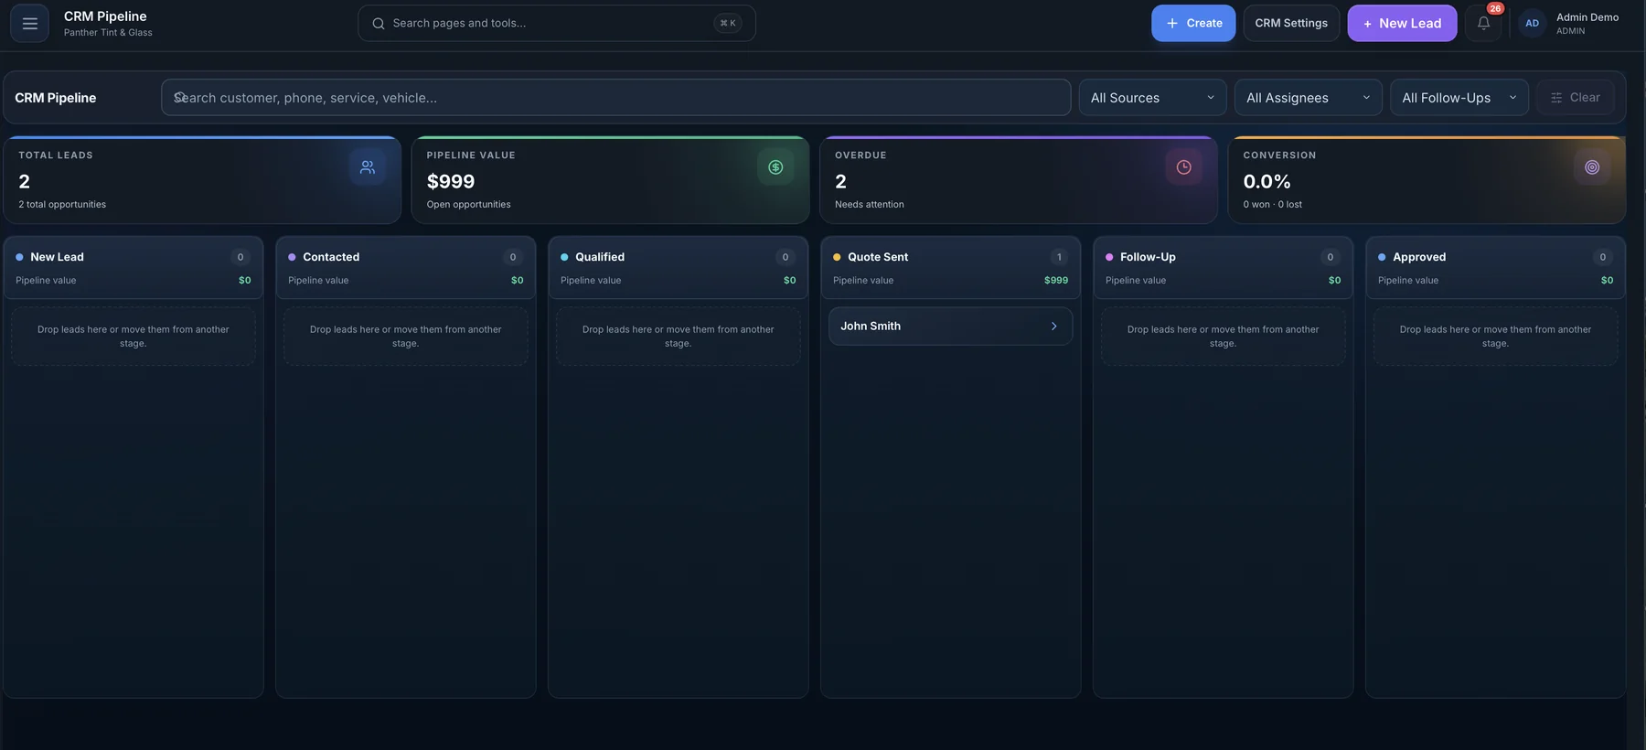Click the Create button

(1193, 24)
